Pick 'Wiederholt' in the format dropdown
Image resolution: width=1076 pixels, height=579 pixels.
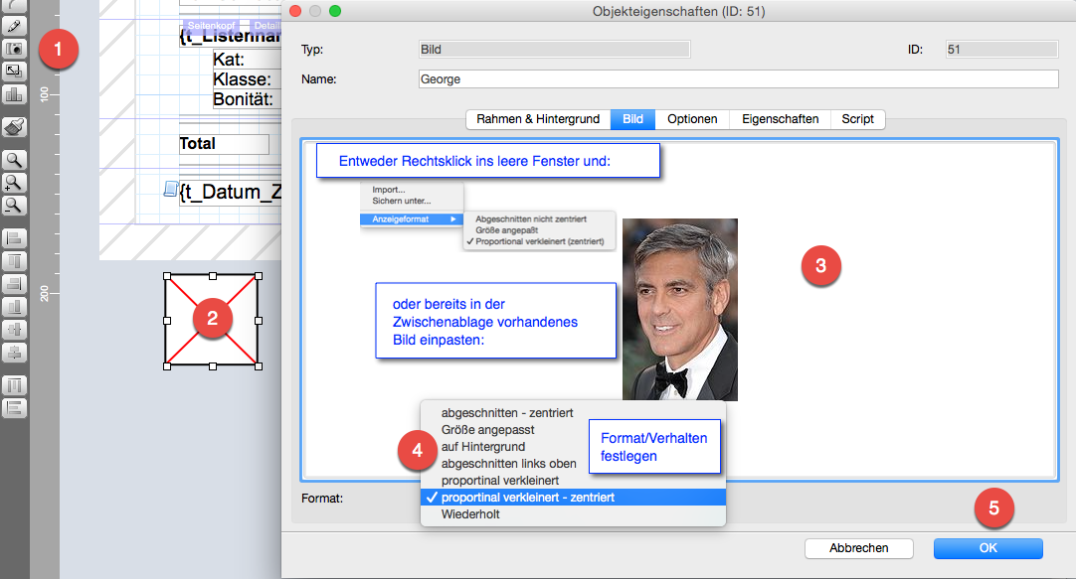471,514
